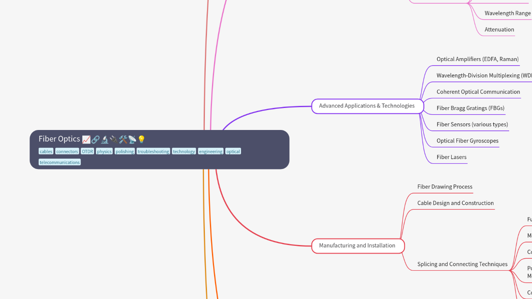Click the 'connectors' tag

[67, 152]
